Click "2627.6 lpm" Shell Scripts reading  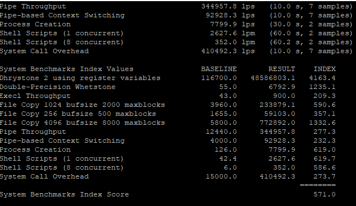(232, 33)
